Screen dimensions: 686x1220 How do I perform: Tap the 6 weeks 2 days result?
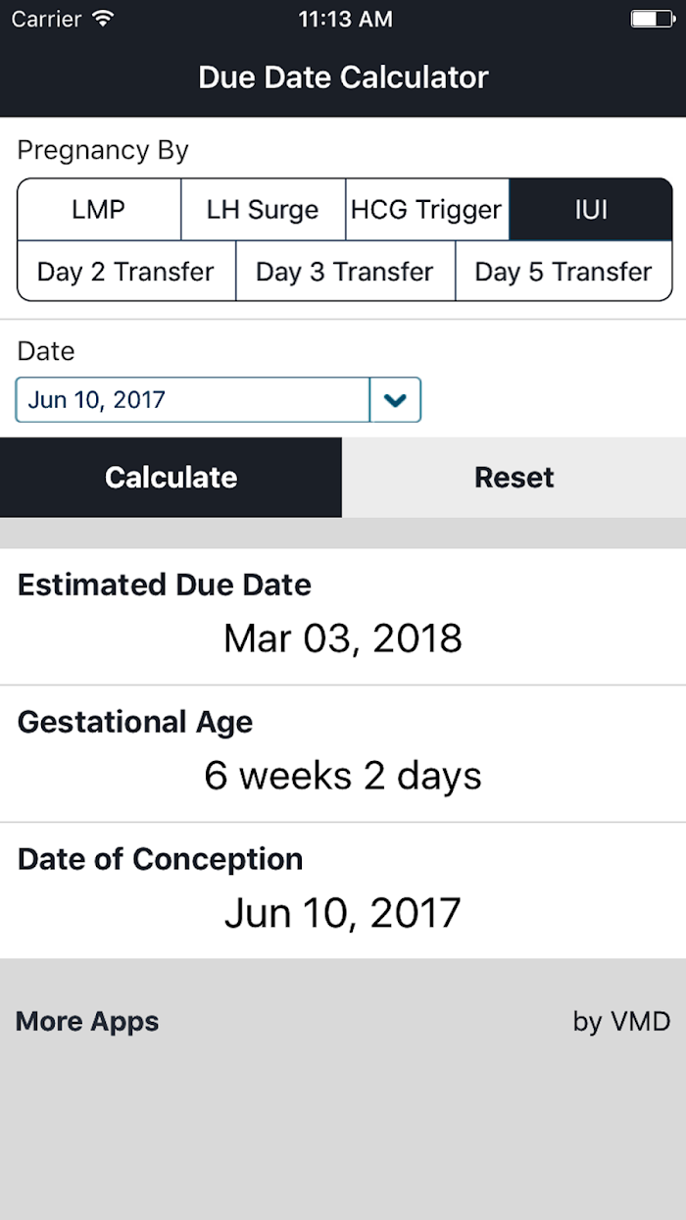click(x=343, y=776)
